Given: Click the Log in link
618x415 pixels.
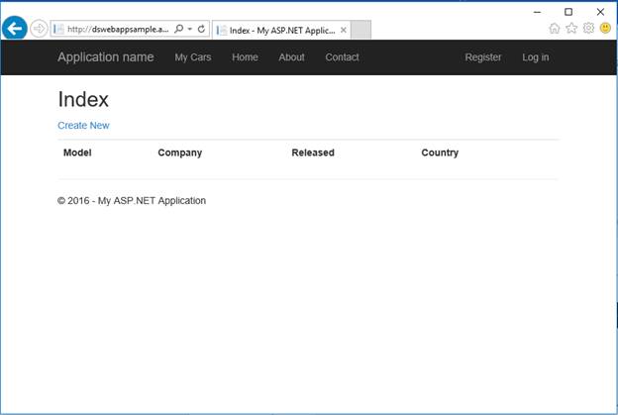Looking at the screenshot, I should [536, 57].
